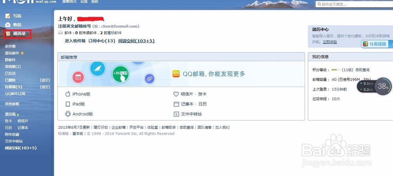The height and width of the screenshot is (176, 393).
Task: Click the 积分等级 level bar
Action: point(336,70)
